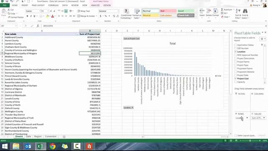Check the Application Status field

(235, 45)
